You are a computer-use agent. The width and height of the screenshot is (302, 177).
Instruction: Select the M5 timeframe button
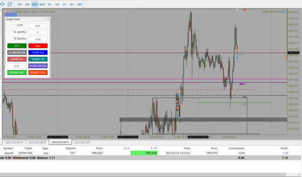(x=28, y=4)
